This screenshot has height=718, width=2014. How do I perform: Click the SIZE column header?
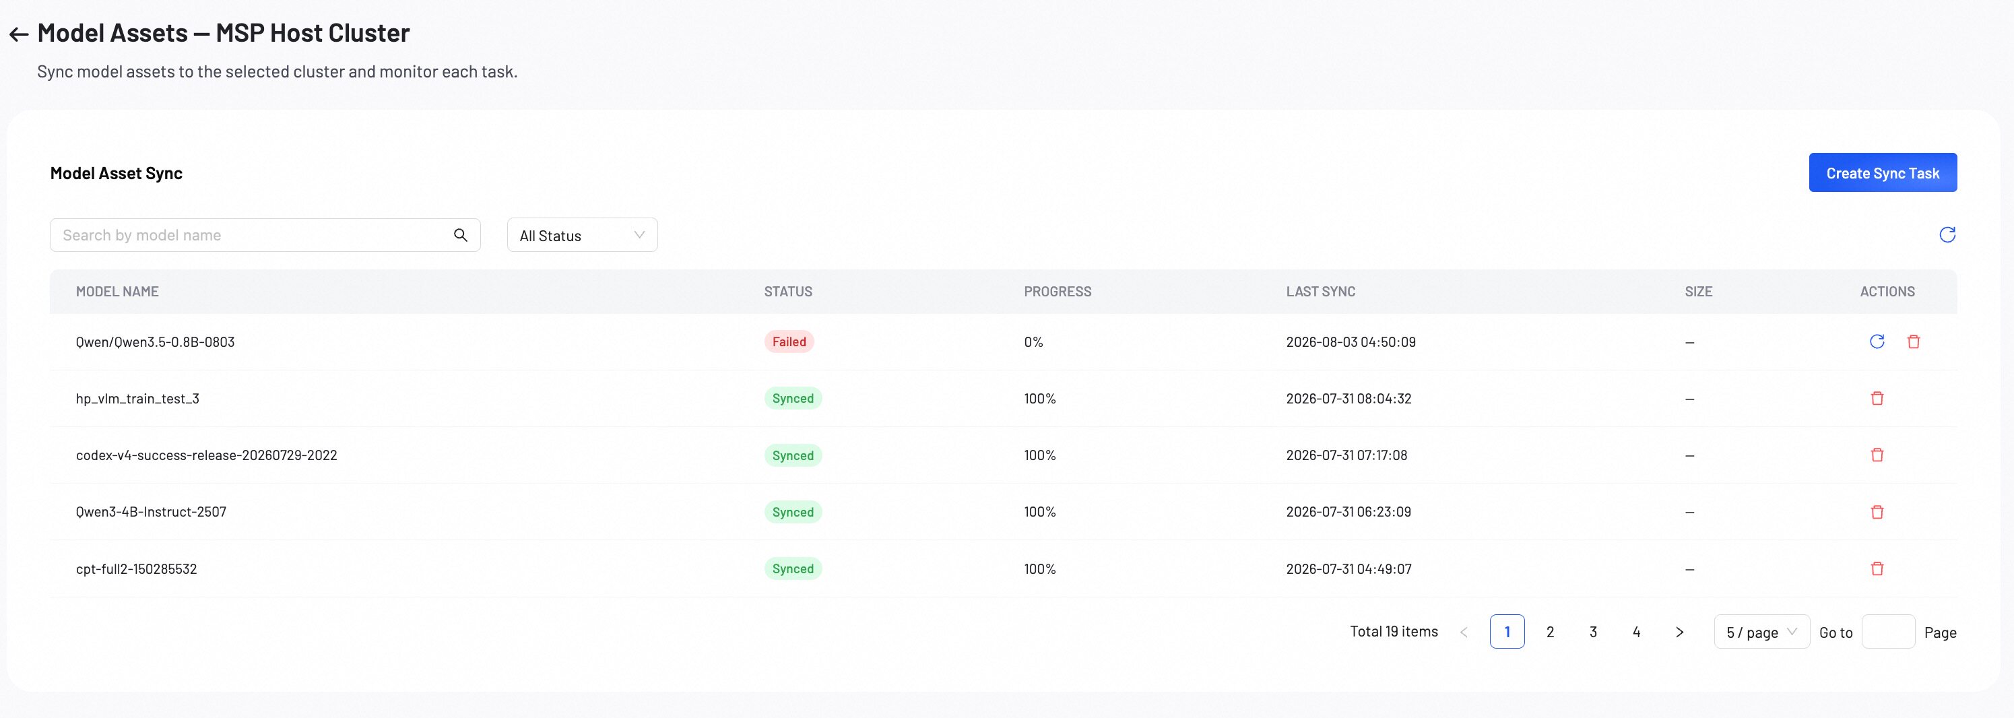pos(1698,292)
